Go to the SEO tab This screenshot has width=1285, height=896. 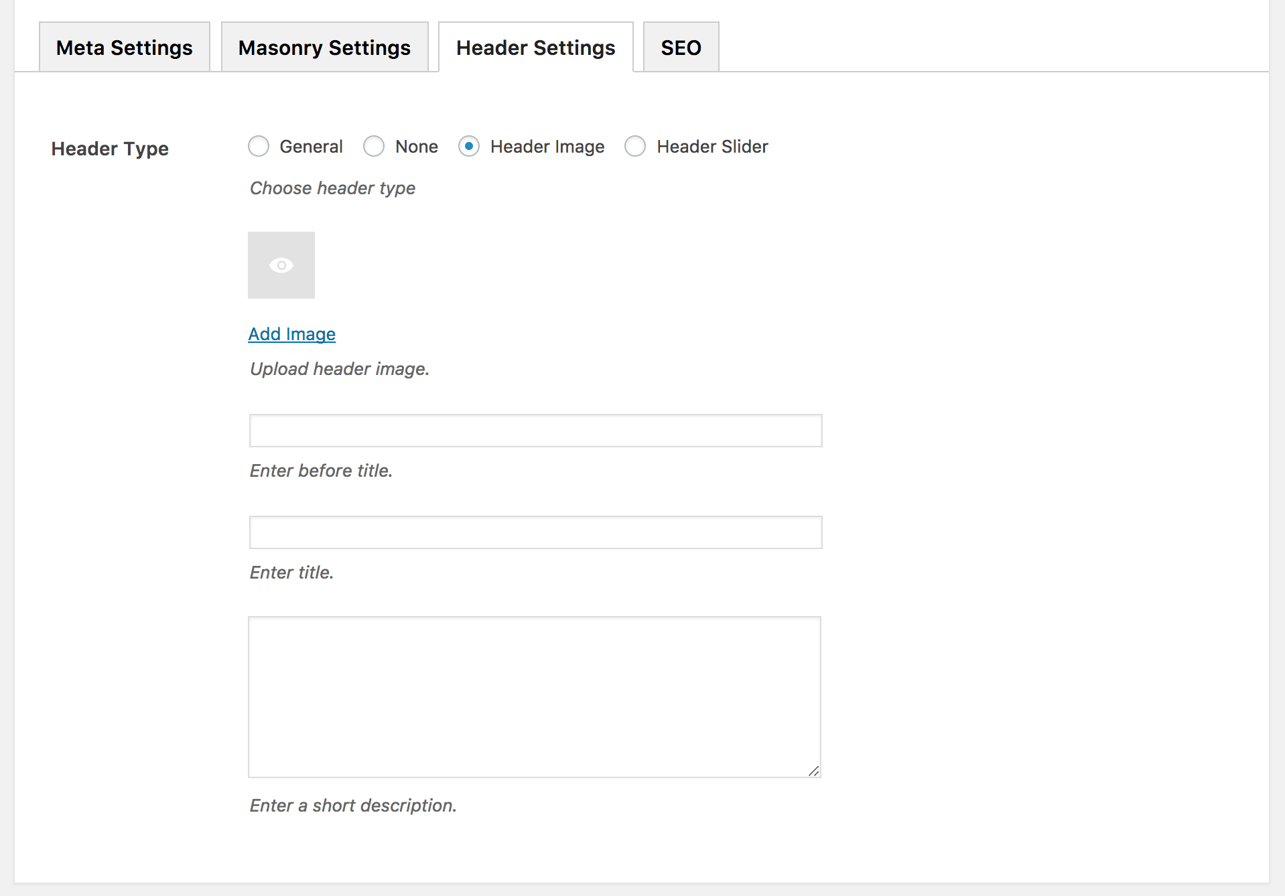point(681,48)
